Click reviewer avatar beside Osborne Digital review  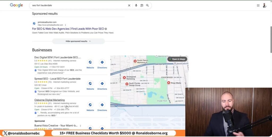[36, 113]
